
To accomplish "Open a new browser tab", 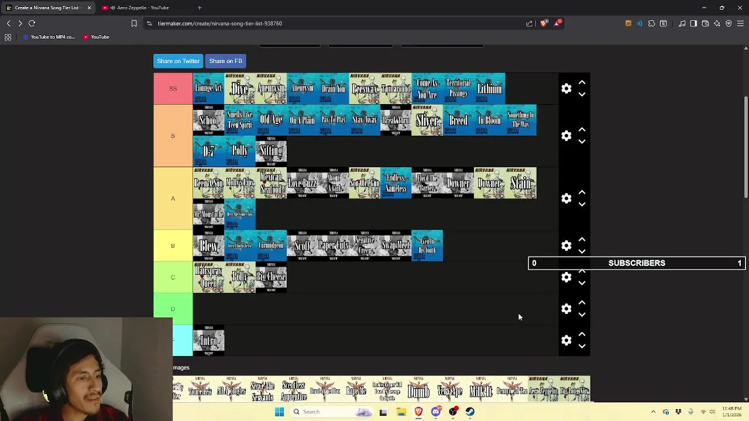I will [x=200, y=8].
